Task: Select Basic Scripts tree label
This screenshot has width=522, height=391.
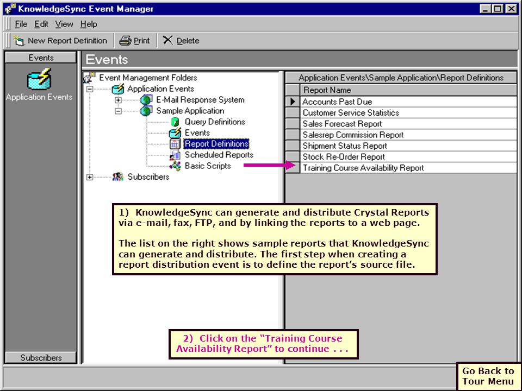Action: pyautogui.click(x=208, y=166)
